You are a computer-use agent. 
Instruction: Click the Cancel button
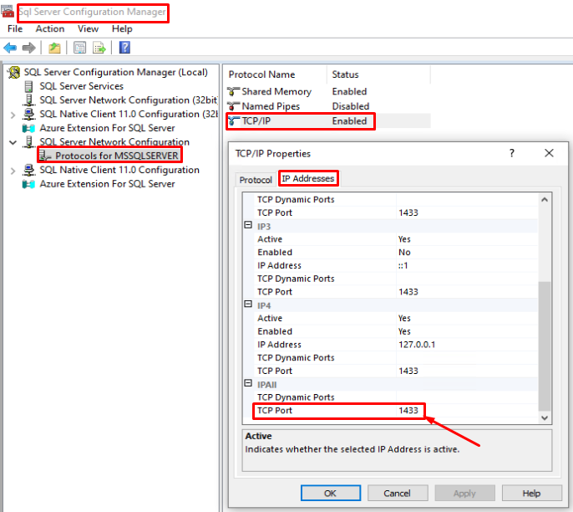[398, 493]
